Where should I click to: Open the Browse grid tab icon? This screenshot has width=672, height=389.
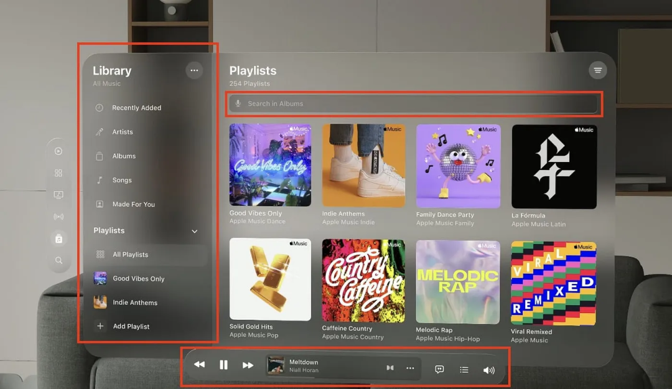[x=58, y=173]
